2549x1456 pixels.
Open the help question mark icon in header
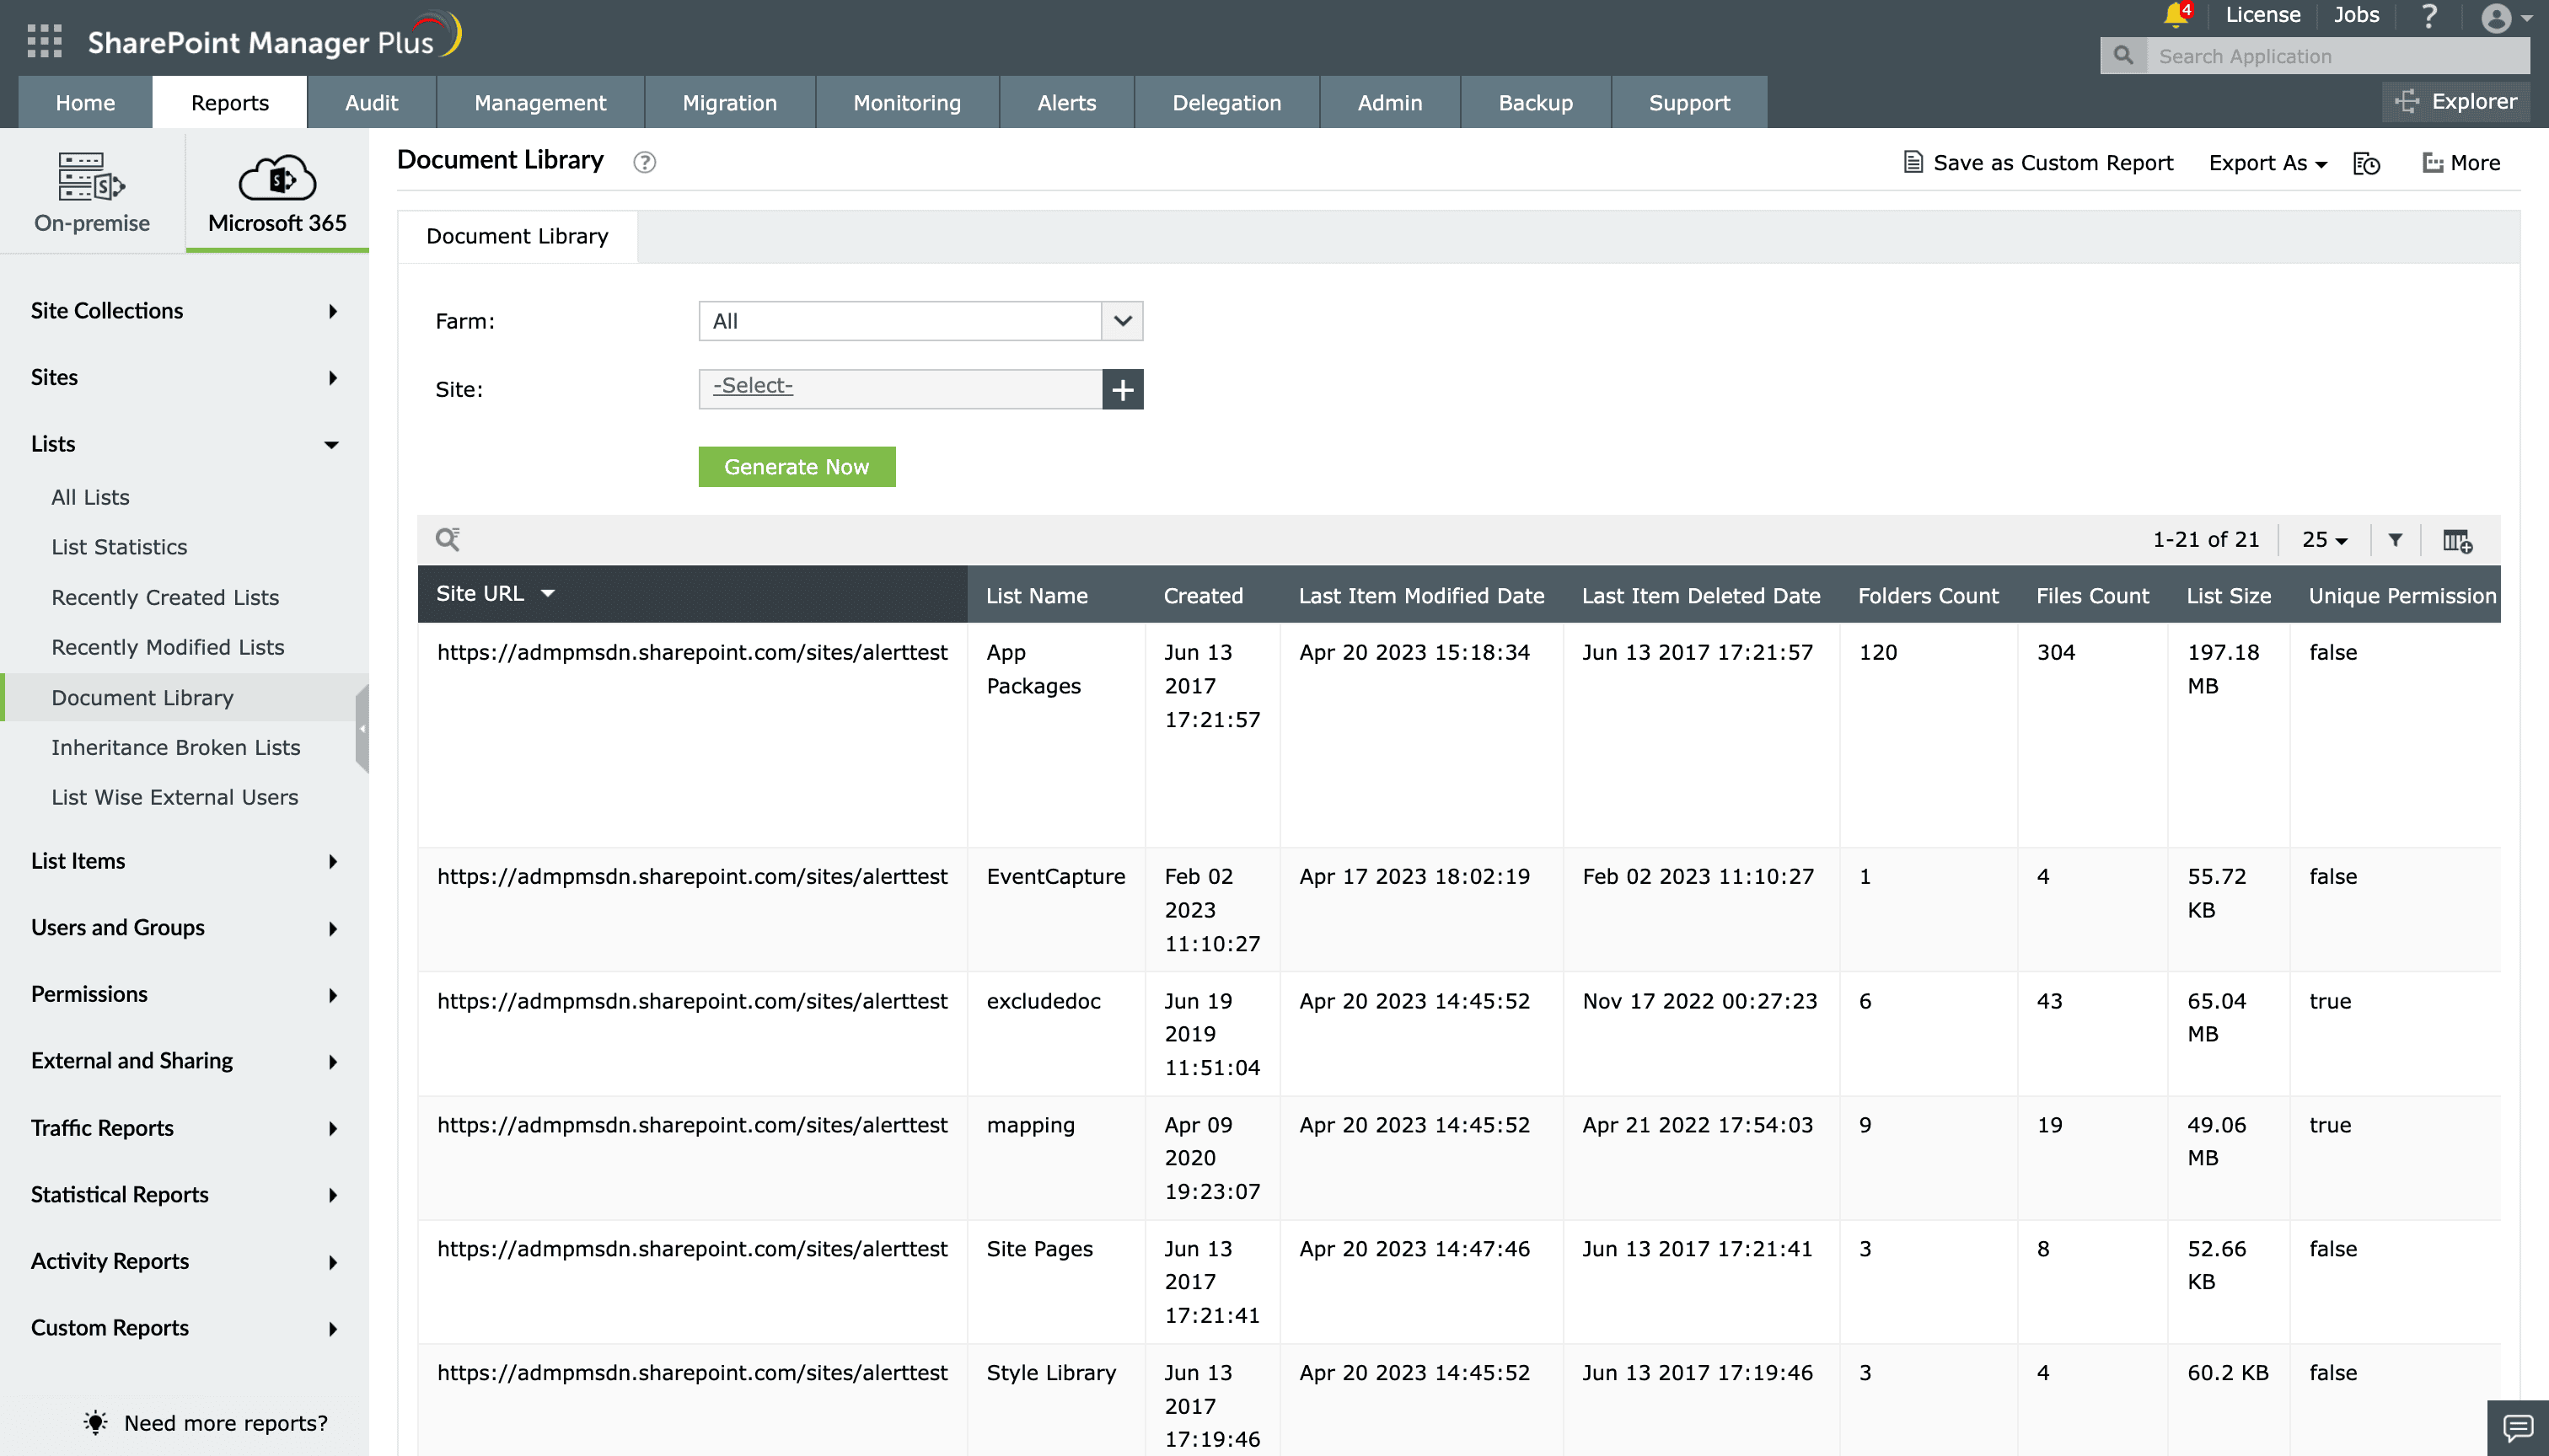click(2429, 16)
